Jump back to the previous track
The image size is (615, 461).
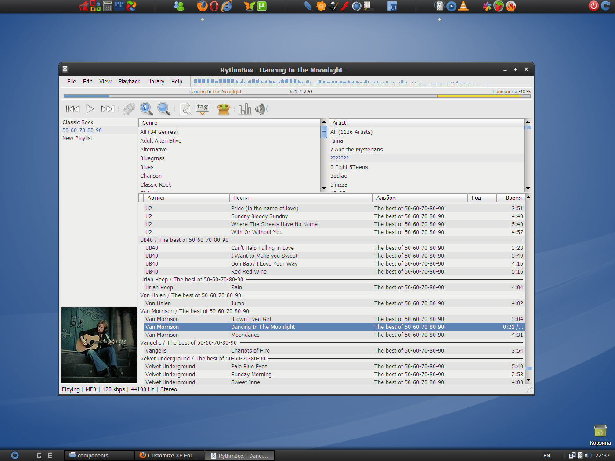pos(72,108)
